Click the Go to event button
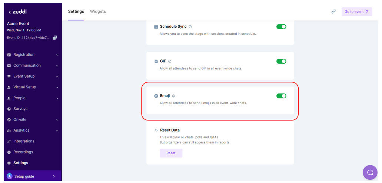This screenshot has height=183, width=382. 356,11
